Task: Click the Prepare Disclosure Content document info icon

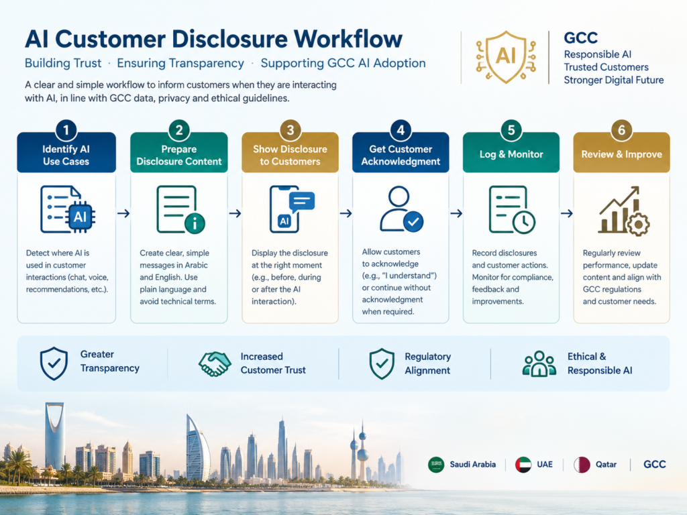Action: click(x=180, y=209)
